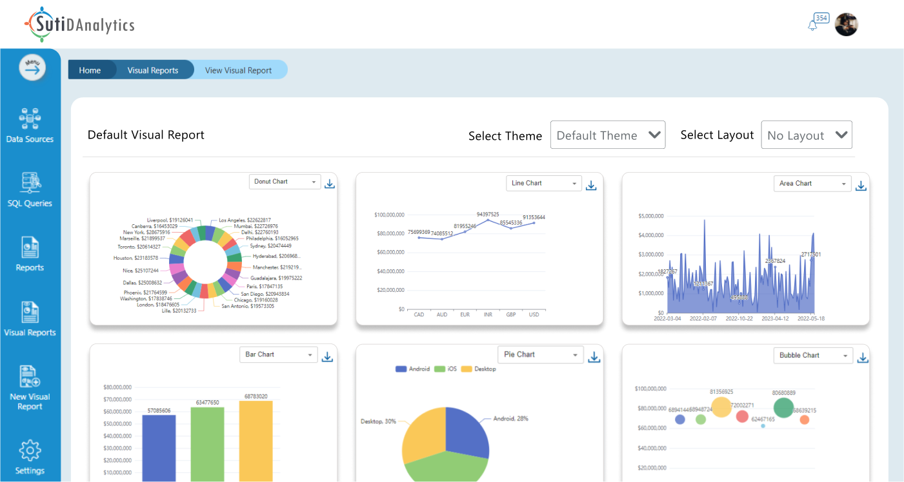The width and height of the screenshot is (904, 482).
Task: Expand the Select Layout dropdown
Action: tap(806, 135)
